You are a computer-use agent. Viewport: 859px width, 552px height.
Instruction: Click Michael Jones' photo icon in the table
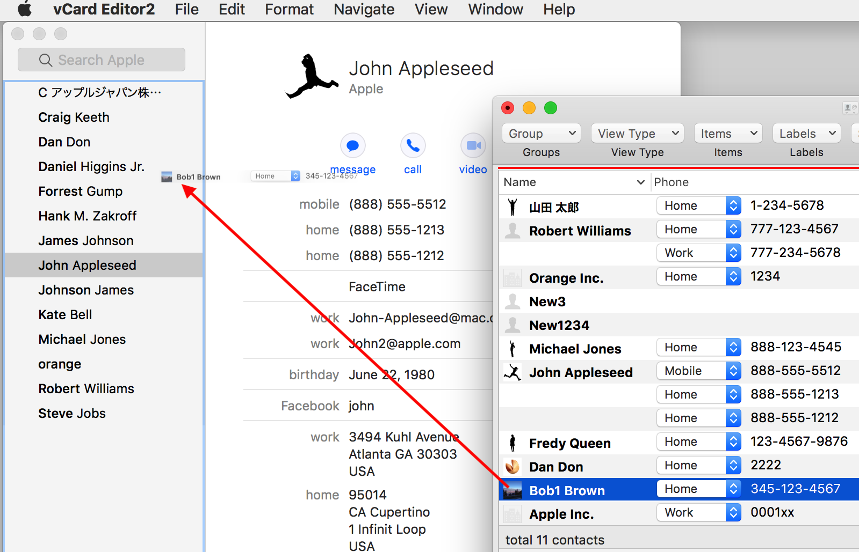pyautogui.click(x=512, y=348)
